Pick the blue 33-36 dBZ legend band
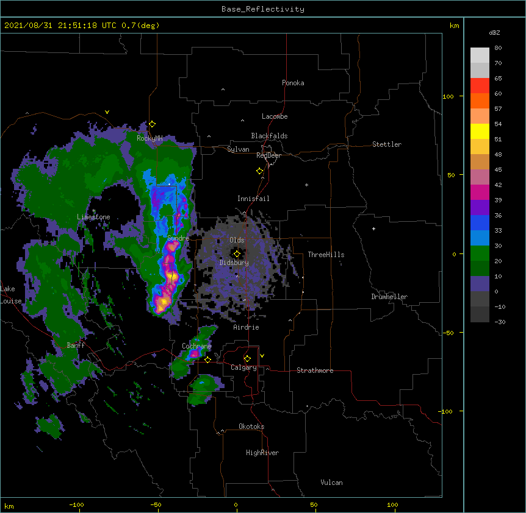Screen dimensions: 526x513 [x=480, y=223]
